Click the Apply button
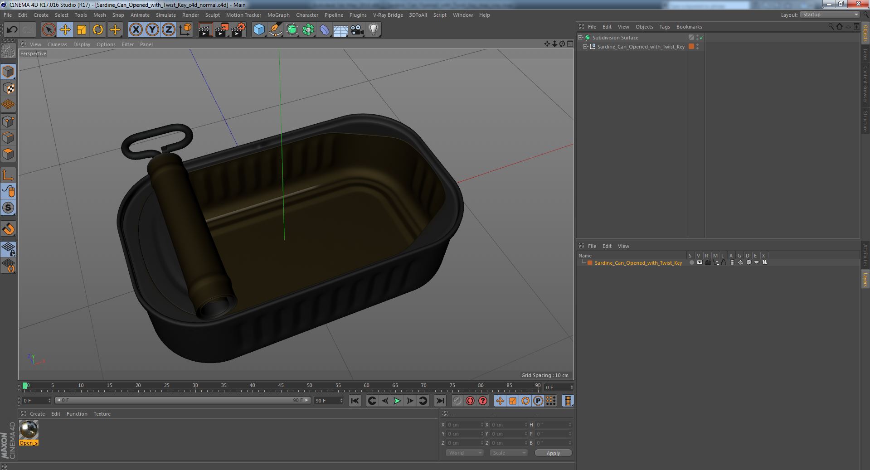 point(553,453)
